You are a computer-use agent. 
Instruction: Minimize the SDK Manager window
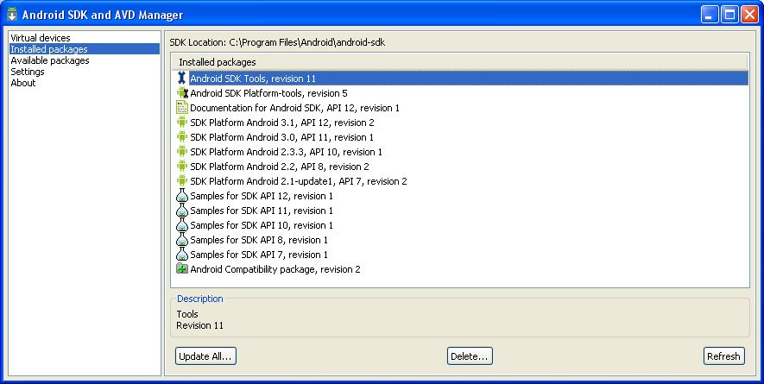click(710, 15)
